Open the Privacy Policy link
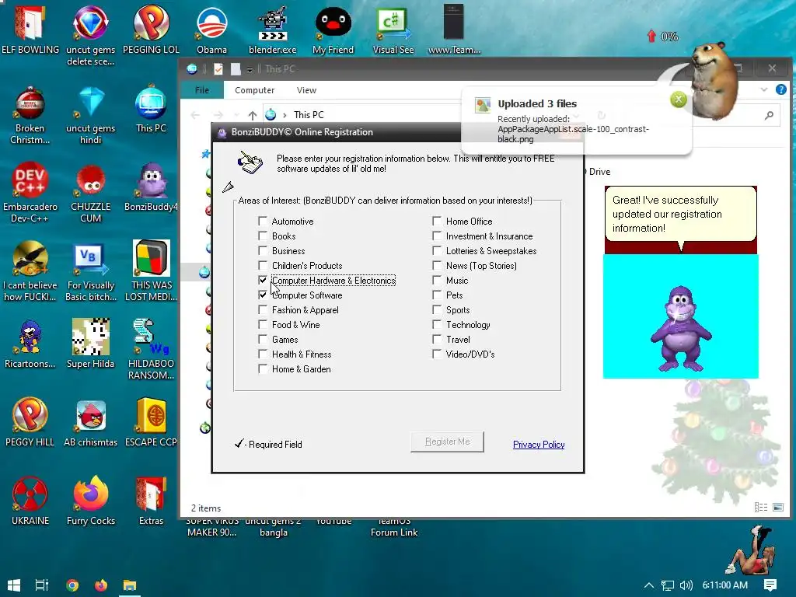The height and width of the screenshot is (597, 796). (x=539, y=444)
